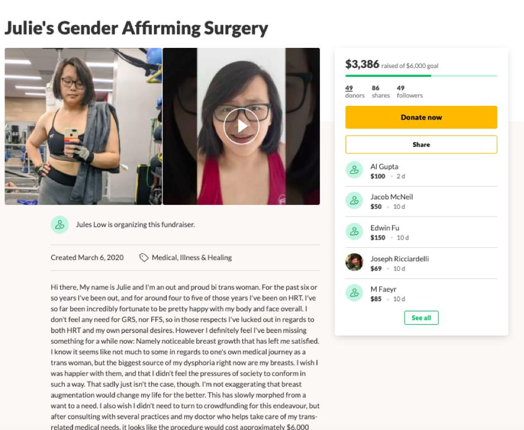
Task: Click M Faeyr's donor avatar icon
Action: 354,293
